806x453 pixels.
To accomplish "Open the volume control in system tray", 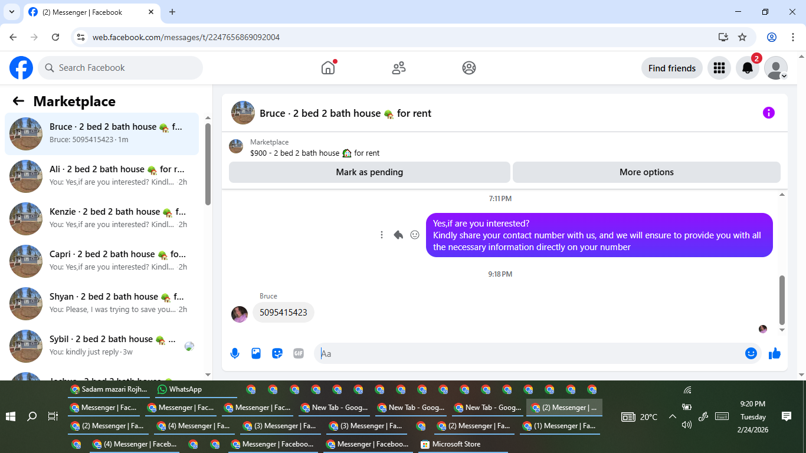I will coord(686,425).
